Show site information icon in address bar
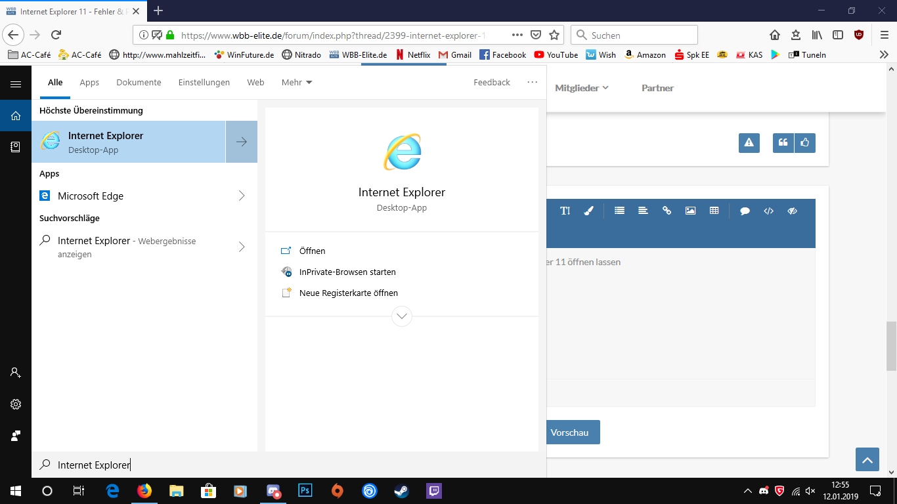897x504 pixels. pyautogui.click(x=144, y=35)
